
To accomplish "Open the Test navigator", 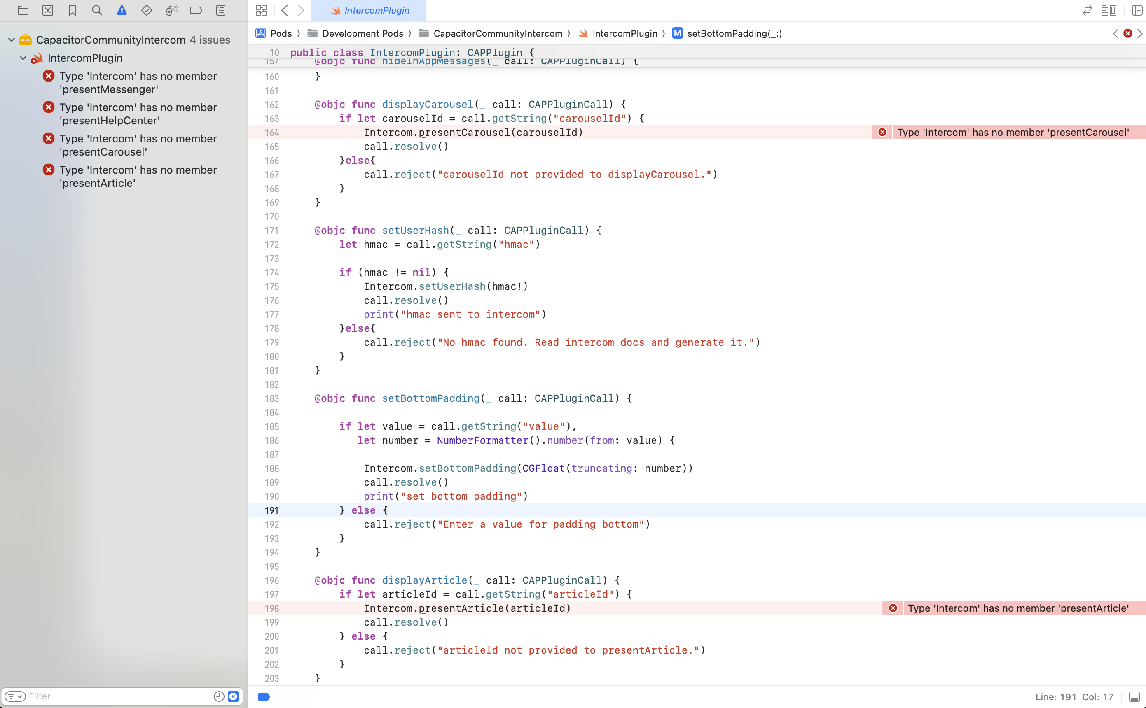I will click(146, 10).
